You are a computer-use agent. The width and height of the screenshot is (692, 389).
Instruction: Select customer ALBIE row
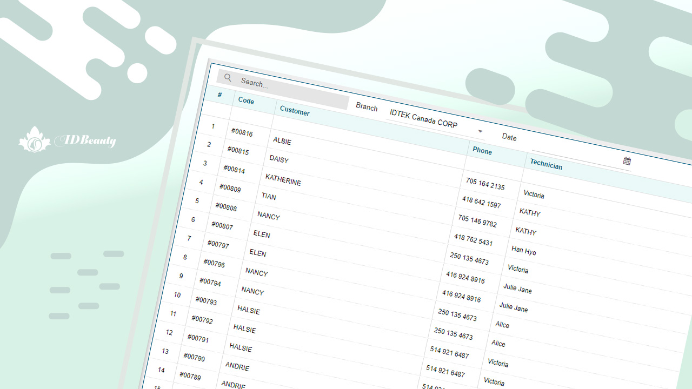282,141
